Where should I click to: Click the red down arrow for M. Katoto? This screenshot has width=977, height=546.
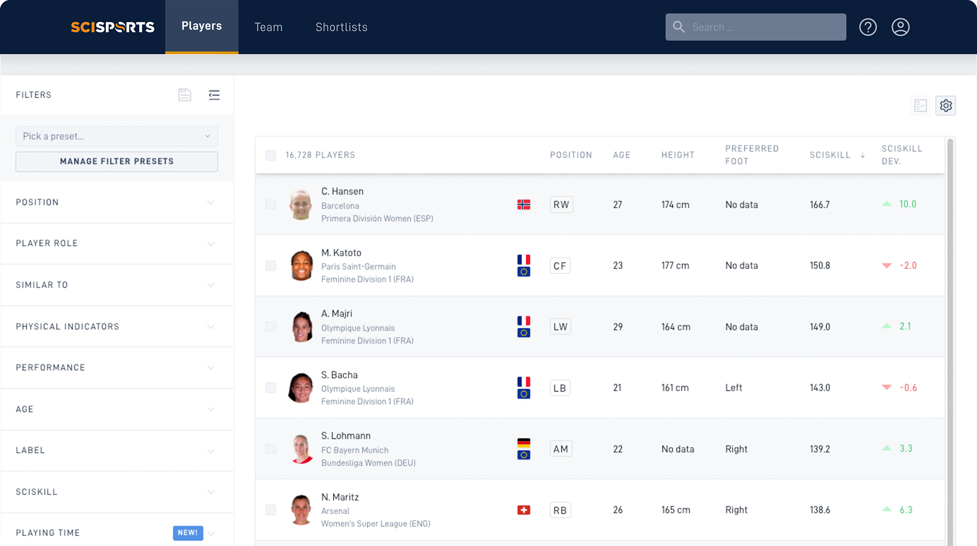tap(887, 265)
